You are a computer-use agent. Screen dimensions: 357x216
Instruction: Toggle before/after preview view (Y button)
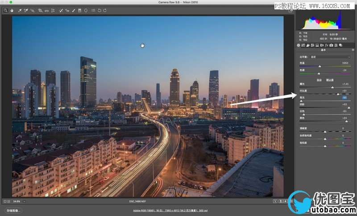[x=274, y=201]
